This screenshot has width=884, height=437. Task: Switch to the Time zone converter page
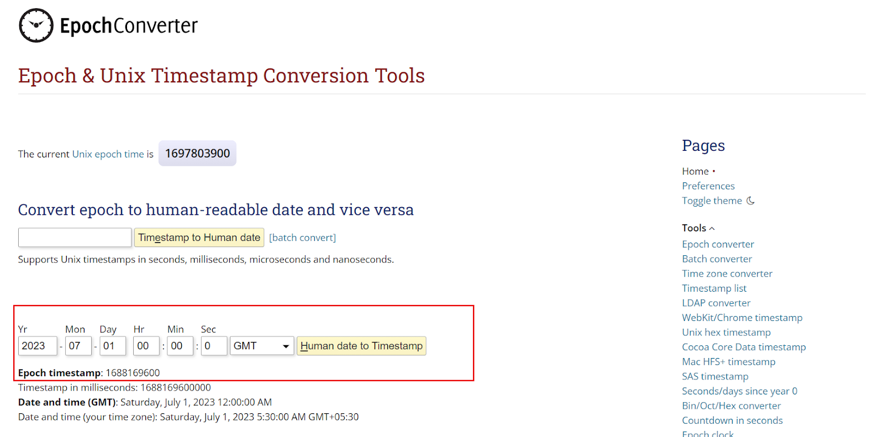(727, 273)
